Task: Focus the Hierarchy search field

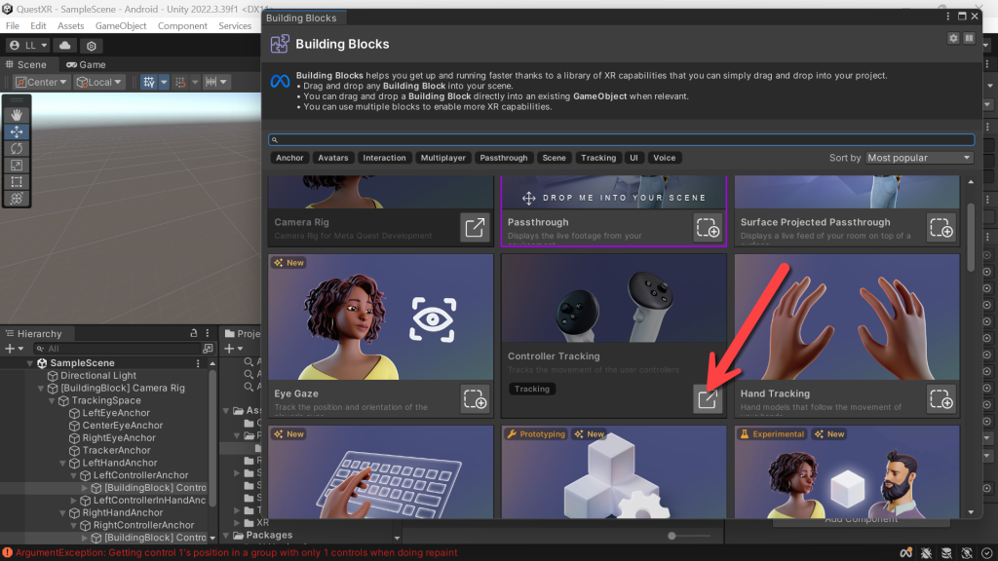Action: click(x=117, y=349)
